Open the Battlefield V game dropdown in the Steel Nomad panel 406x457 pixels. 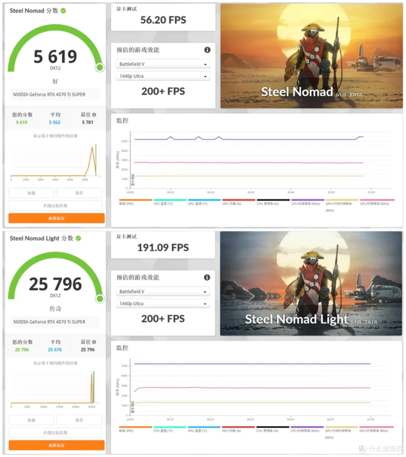(x=163, y=64)
